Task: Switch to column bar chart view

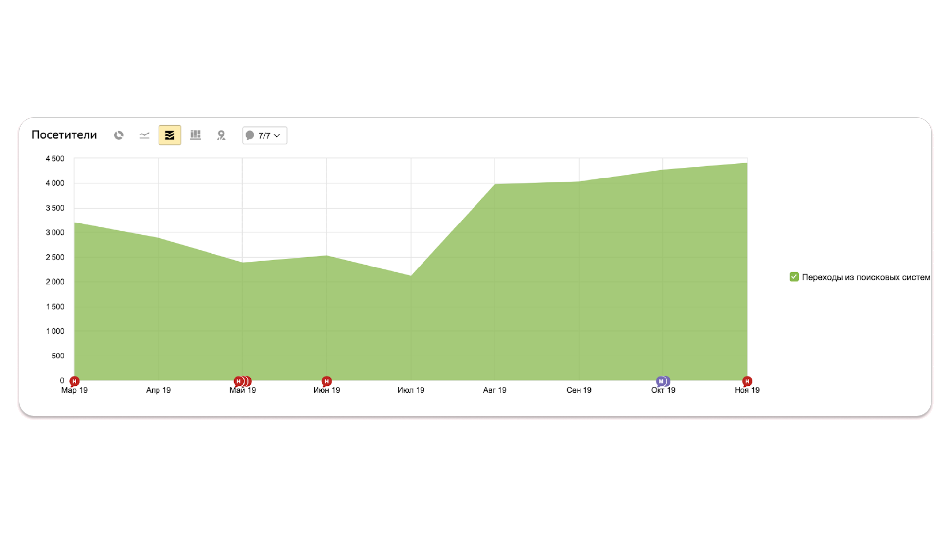Action: (196, 135)
